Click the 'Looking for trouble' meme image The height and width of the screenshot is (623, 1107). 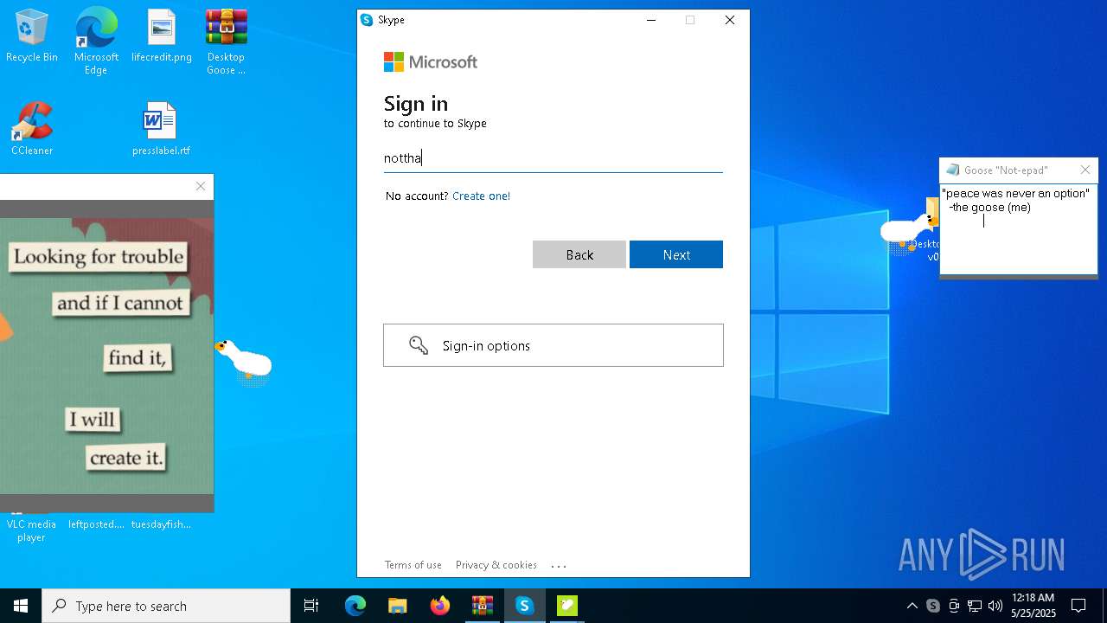point(106,356)
